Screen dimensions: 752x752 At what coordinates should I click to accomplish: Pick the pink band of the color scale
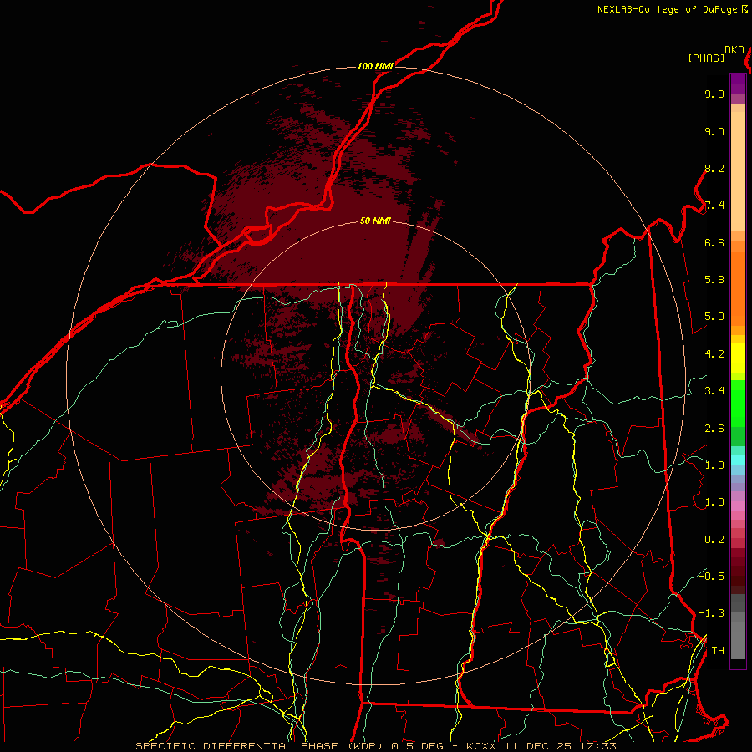[738, 506]
